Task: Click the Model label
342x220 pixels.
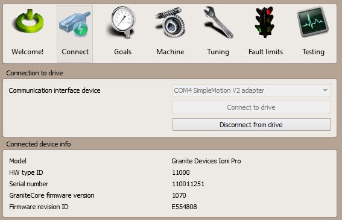Action: coord(17,161)
